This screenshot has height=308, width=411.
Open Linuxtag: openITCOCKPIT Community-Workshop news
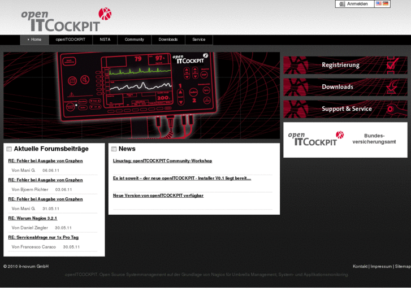[x=162, y=161]
